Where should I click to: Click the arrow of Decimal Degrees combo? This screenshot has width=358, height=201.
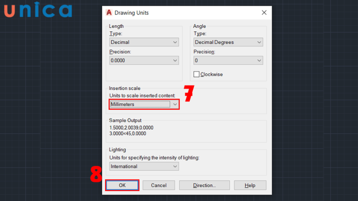click(259, 42)
